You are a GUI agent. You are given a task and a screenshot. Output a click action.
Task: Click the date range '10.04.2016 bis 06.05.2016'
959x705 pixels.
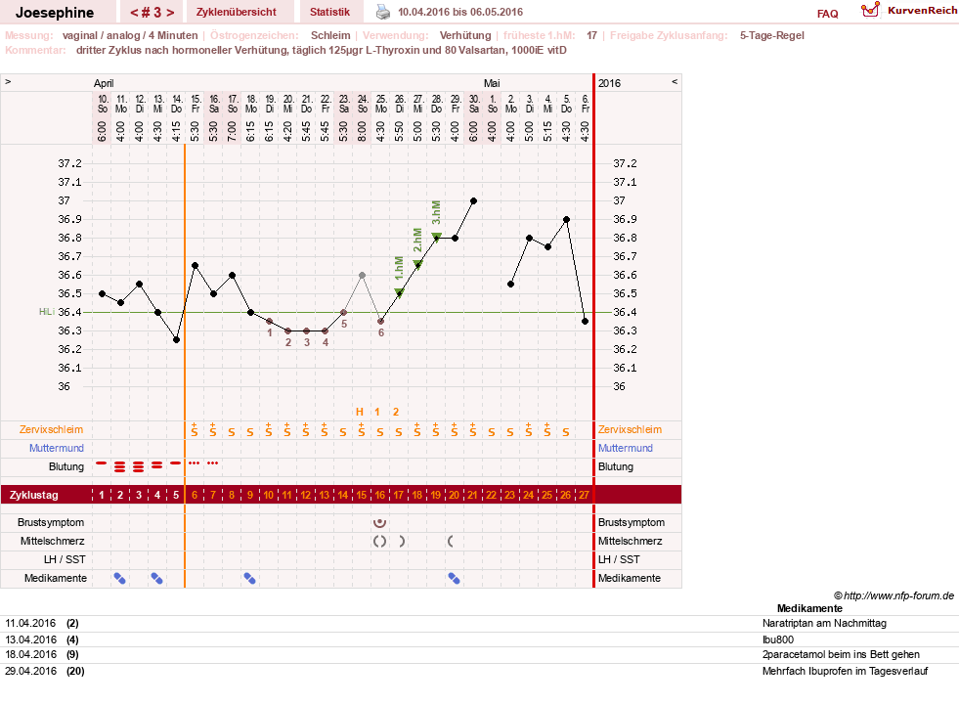[460, 12]
